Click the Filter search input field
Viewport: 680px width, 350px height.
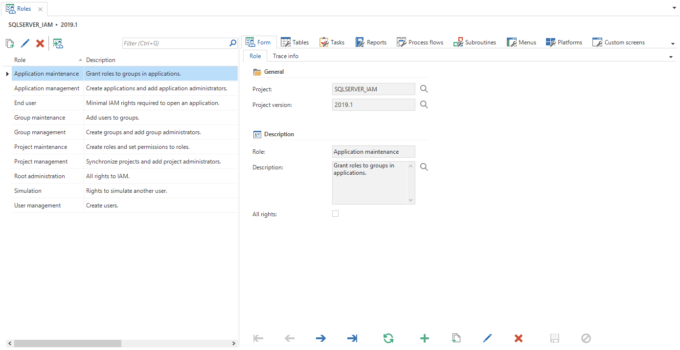click(175, 43)
